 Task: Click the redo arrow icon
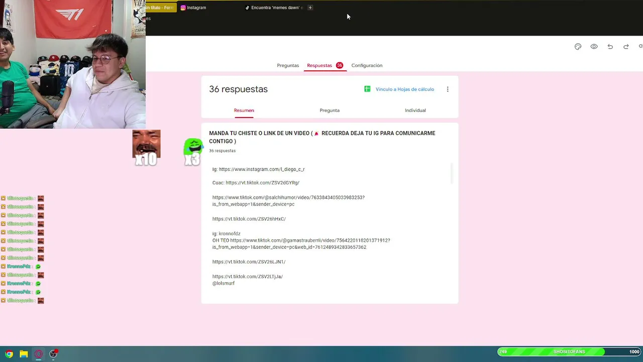626,46
